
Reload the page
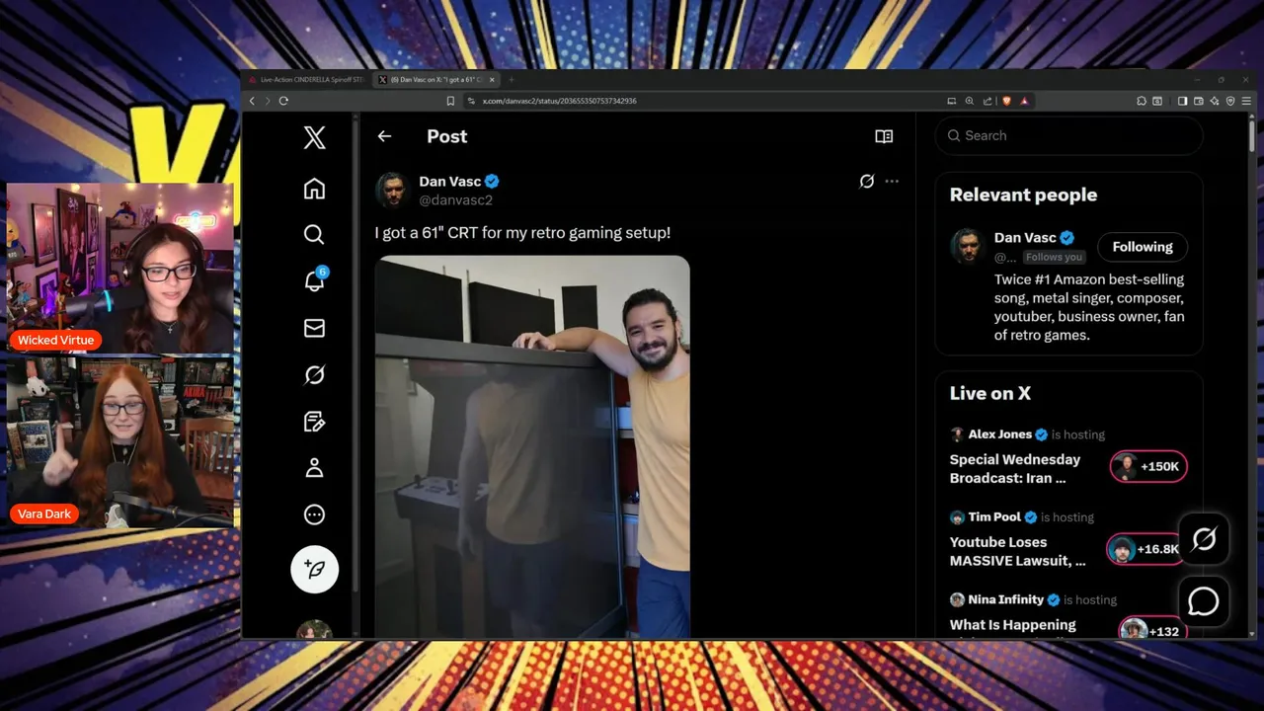pyautogui.click(x=283, y=101)
